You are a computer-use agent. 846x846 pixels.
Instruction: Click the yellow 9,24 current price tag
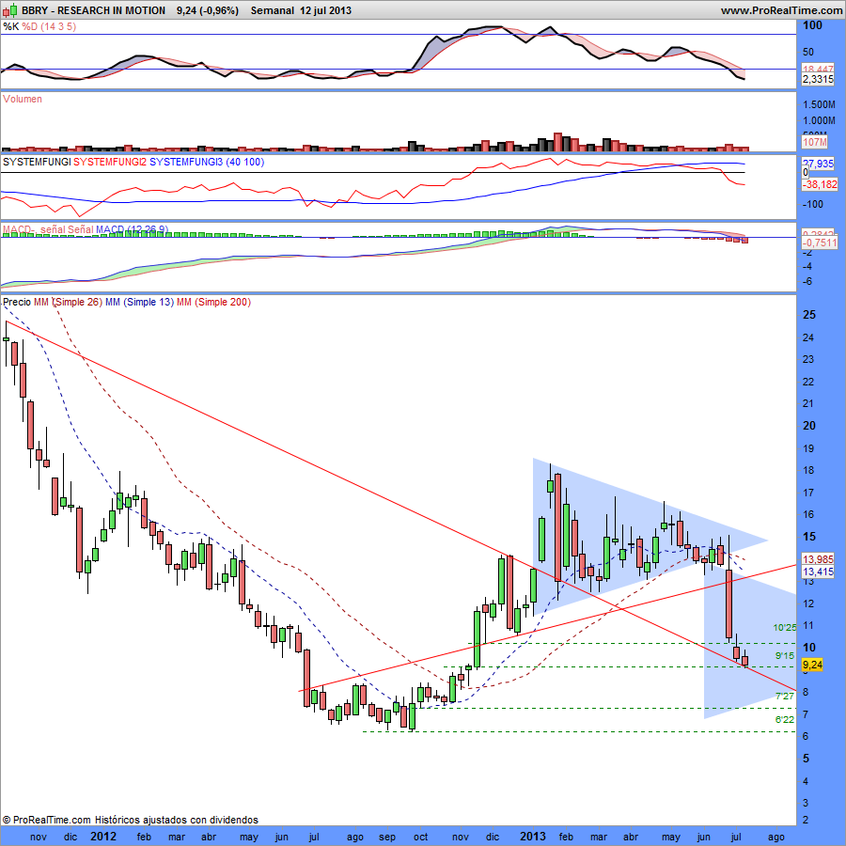click(812, 665)
